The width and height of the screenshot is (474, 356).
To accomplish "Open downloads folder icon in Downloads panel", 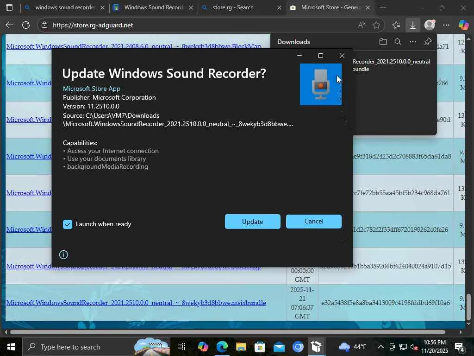I will 383,42.
